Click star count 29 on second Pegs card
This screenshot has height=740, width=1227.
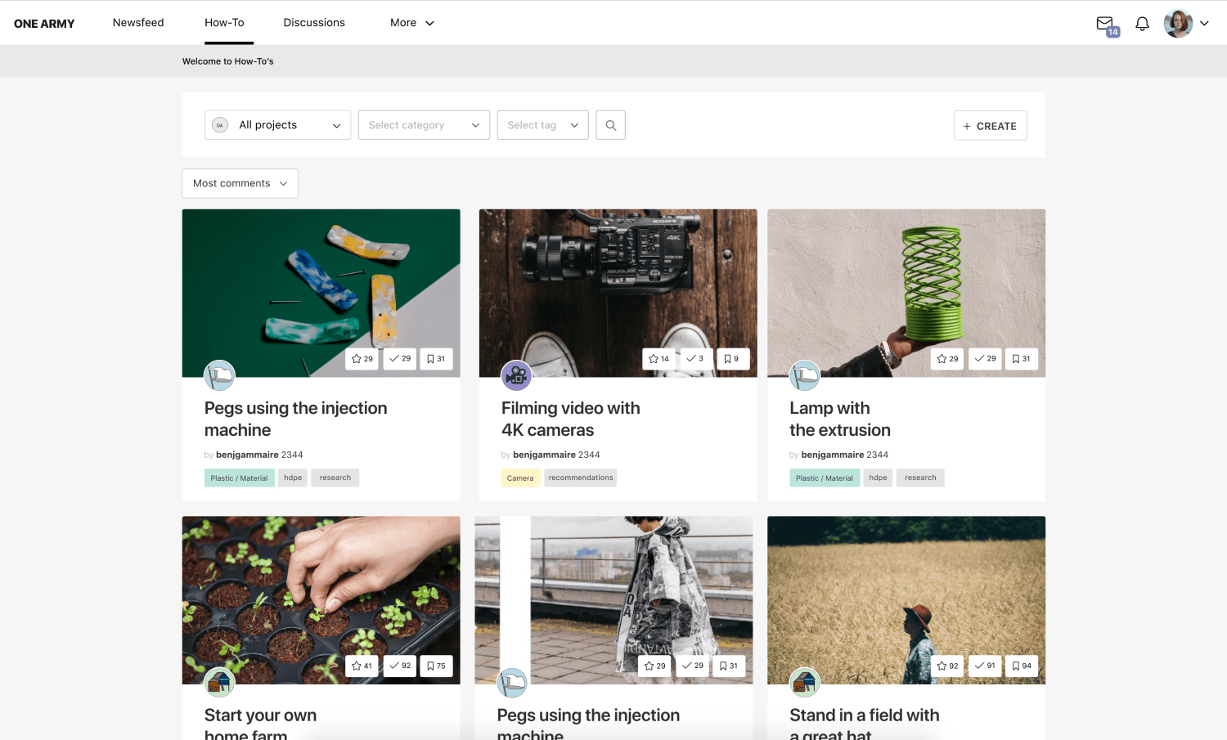[x=655, y=666]
